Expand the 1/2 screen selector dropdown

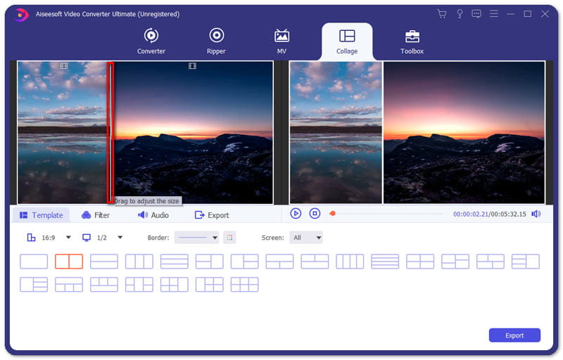[120, 238]
